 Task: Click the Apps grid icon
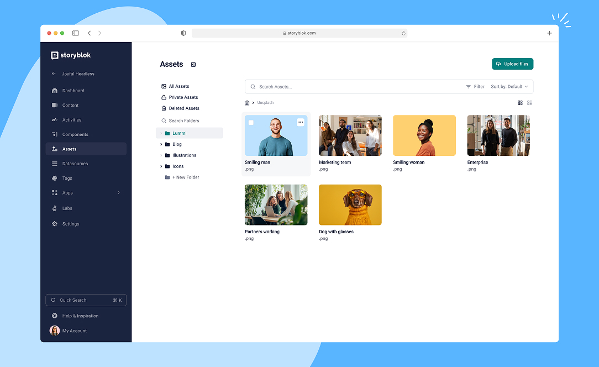click(x=55, y=193)
